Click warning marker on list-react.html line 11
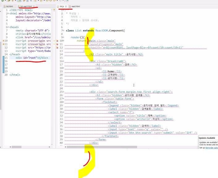The image size is (218, 178). [x=3, y=44]
